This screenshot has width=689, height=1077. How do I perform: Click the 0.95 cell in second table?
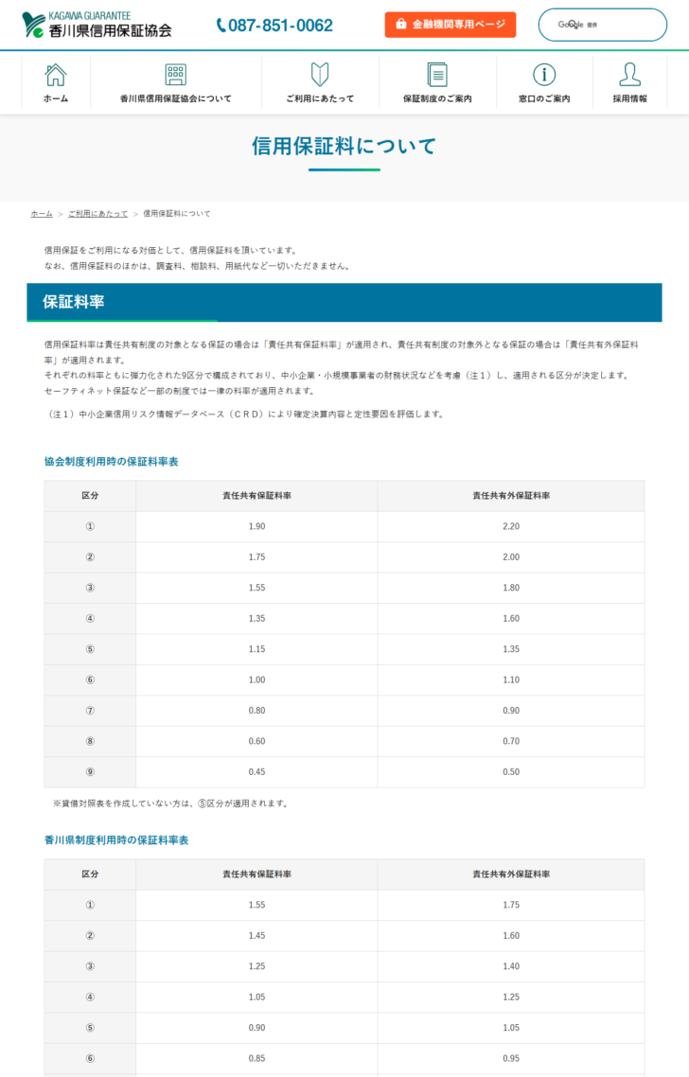(x=511, y=1058)
